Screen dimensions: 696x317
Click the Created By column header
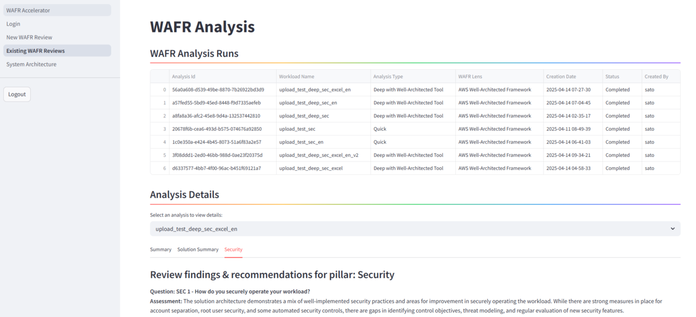(661, 77)
